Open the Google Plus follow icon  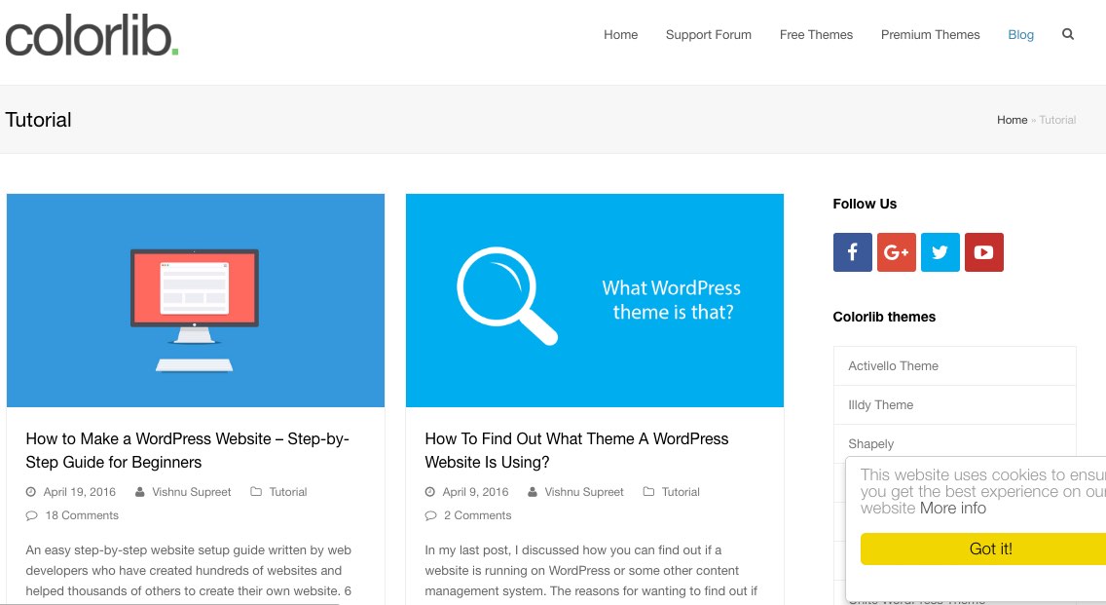pyautogui.click(x=896, y=252)
